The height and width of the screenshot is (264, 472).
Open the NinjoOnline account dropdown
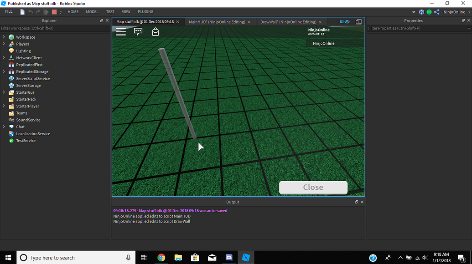pos(456,12)
